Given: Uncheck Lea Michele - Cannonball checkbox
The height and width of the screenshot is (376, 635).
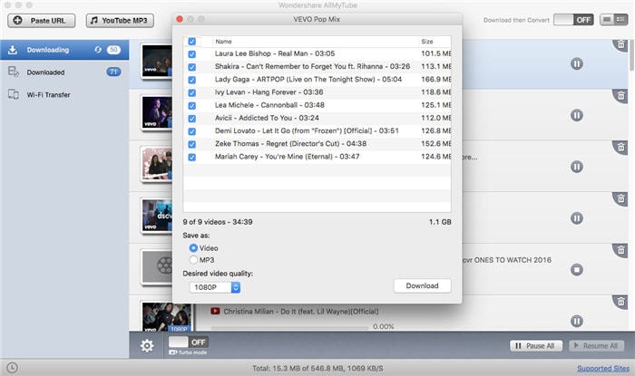Looking at the screenshot, I should 192,106.
